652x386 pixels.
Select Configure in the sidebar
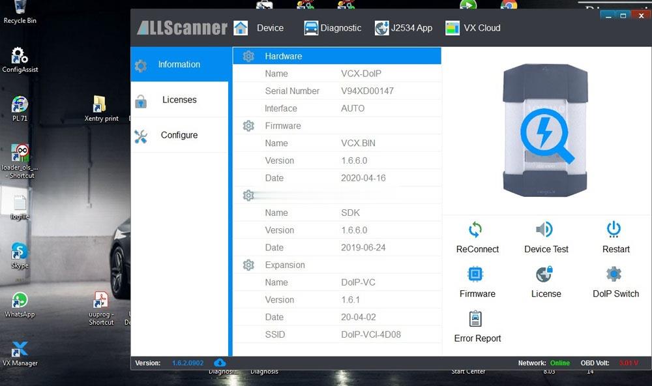pos(180,135)
